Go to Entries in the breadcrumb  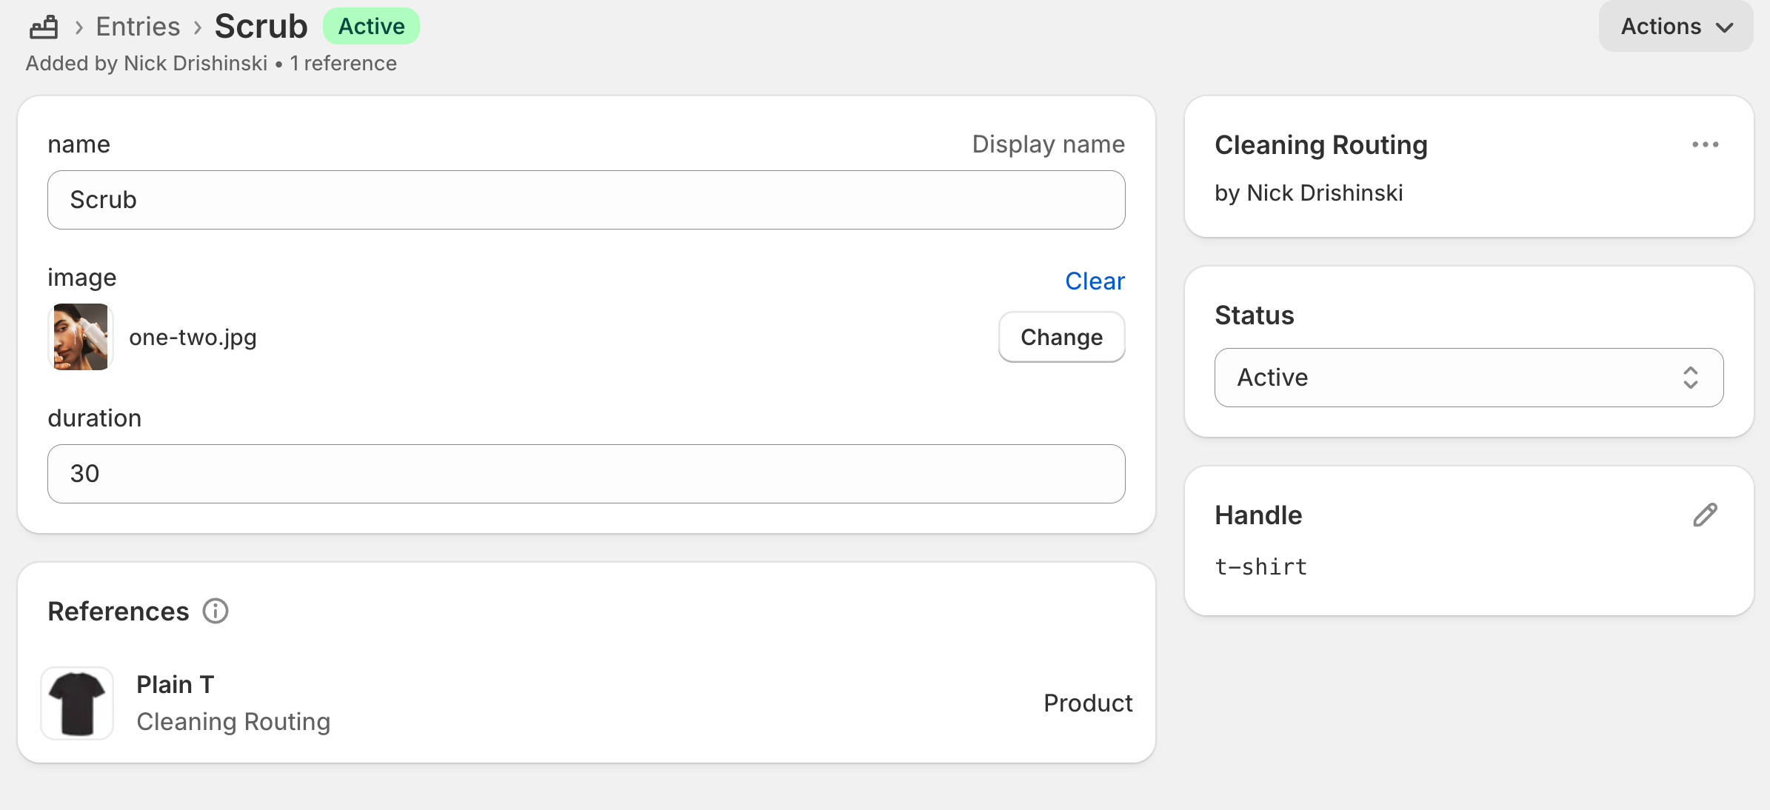[138, 27]
